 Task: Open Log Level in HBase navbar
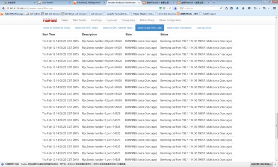pyautogui.click(x=112, y=20)
